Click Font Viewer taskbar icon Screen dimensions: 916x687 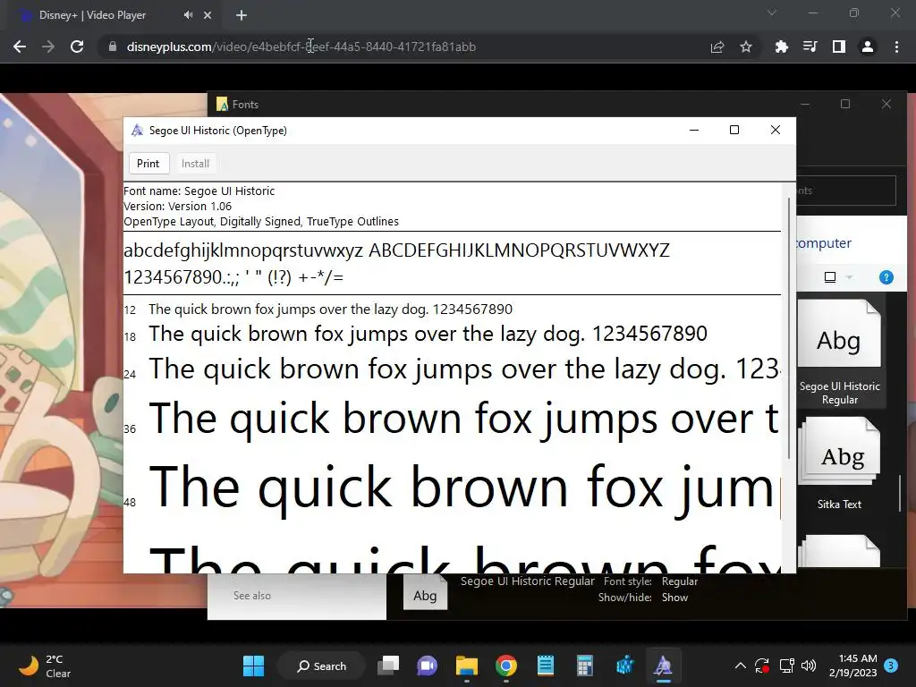(663, 666)
